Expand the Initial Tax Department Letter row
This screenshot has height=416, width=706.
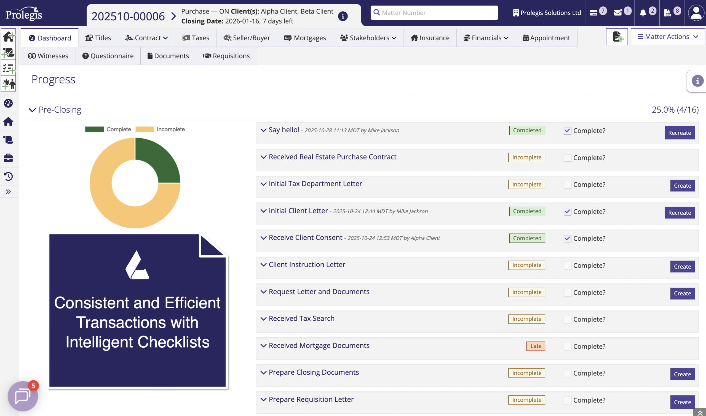tap(263, 184)
